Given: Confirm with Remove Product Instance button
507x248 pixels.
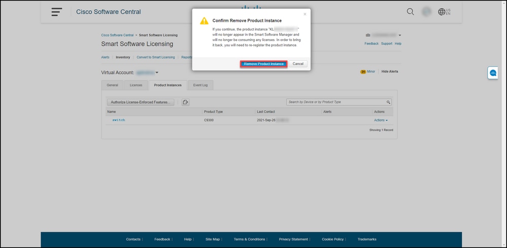Looking at the screenshot, I should click(263, 64).
